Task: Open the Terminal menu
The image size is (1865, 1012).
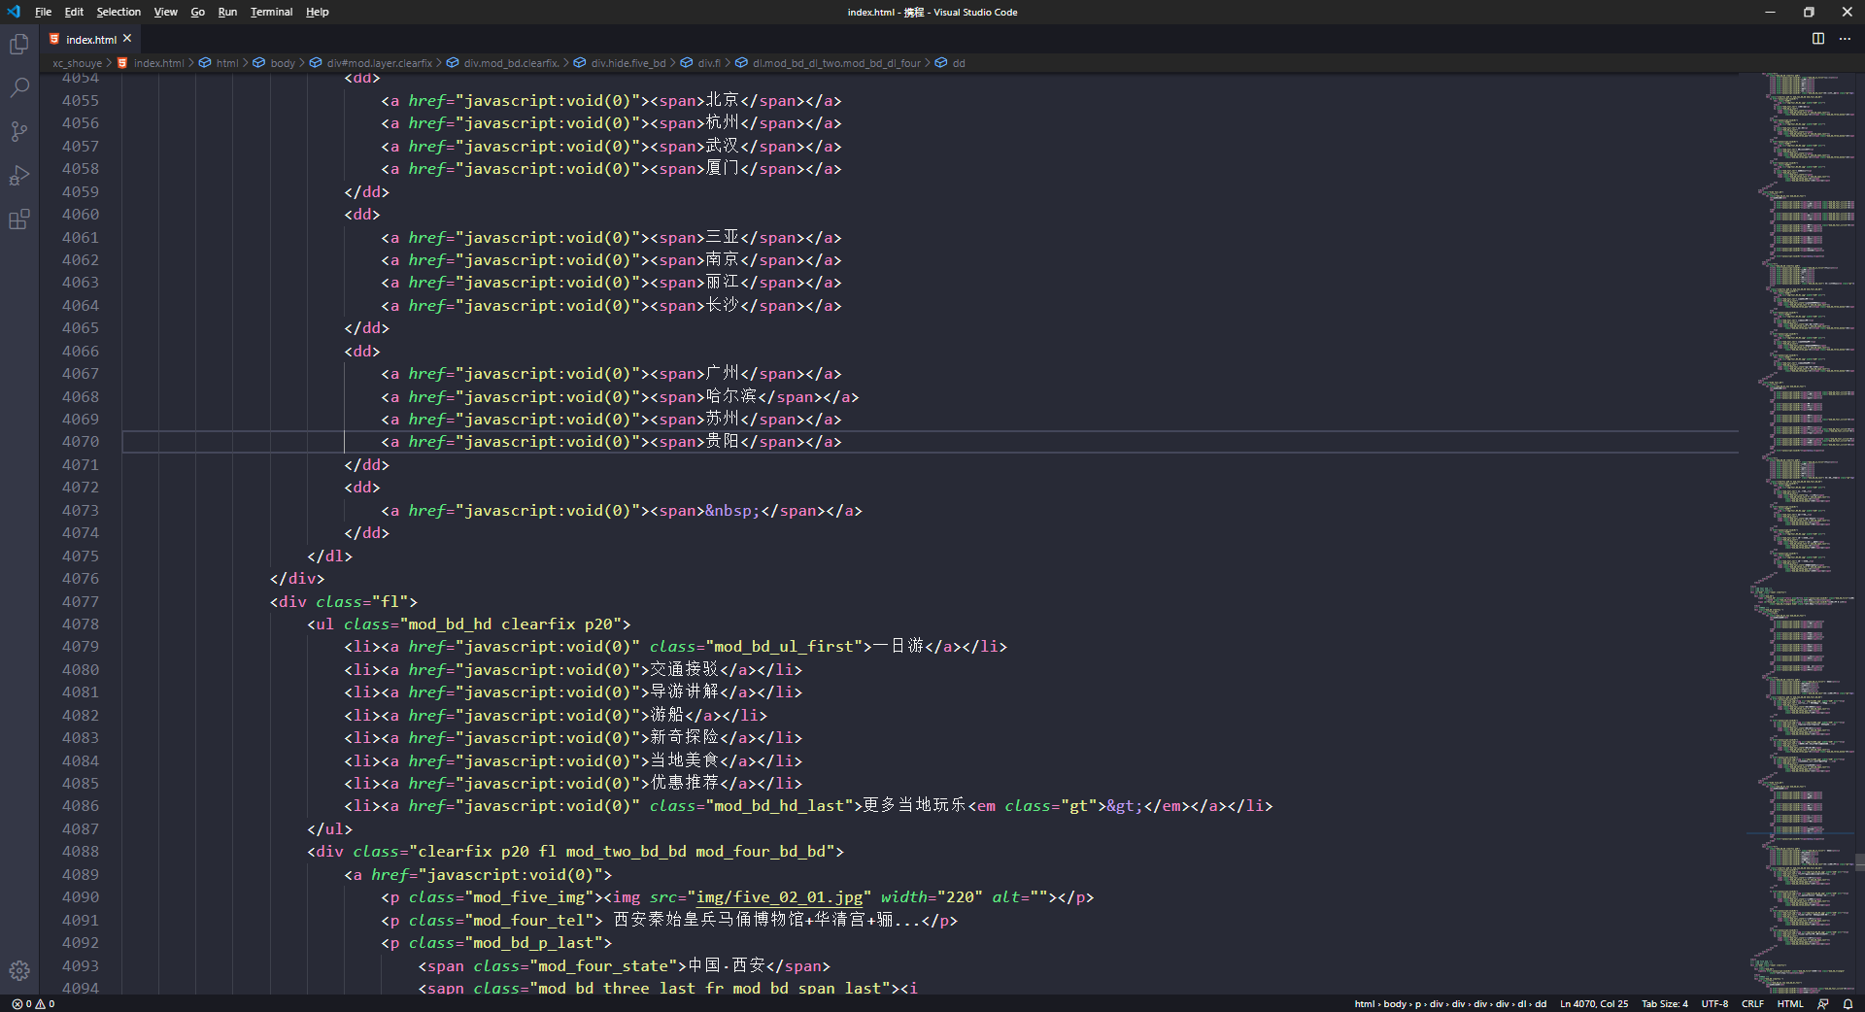Action: pyautogui.click(x=271, y=12)
